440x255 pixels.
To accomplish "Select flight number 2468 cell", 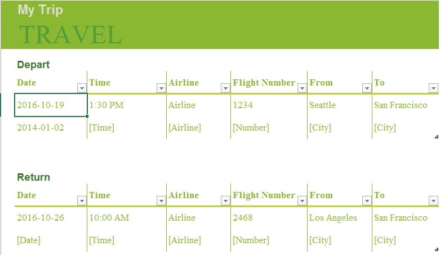I will click(268, 218).
